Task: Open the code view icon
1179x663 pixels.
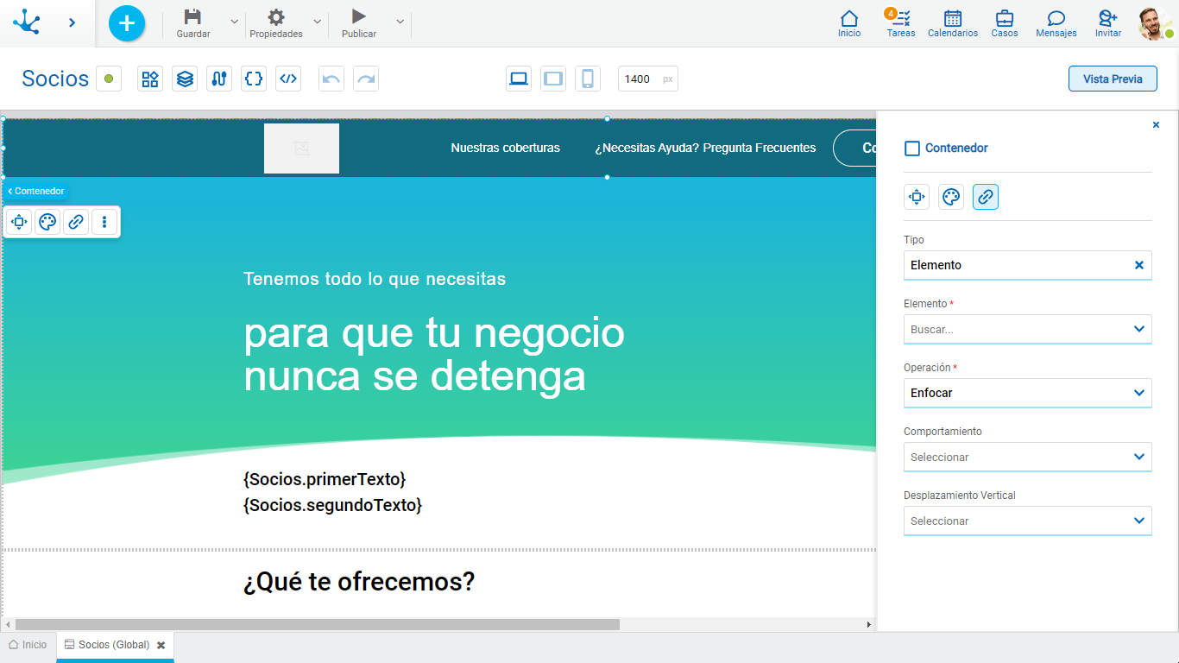Action: [x=288, y=79]
